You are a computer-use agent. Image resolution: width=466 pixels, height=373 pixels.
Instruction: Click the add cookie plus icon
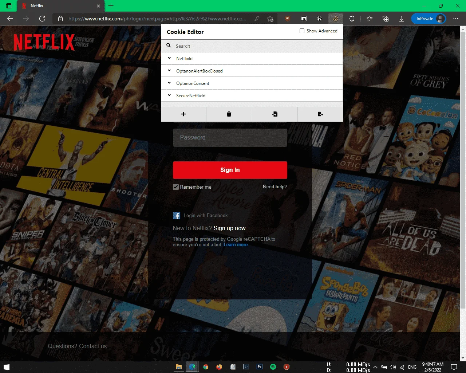click(183, 114)
